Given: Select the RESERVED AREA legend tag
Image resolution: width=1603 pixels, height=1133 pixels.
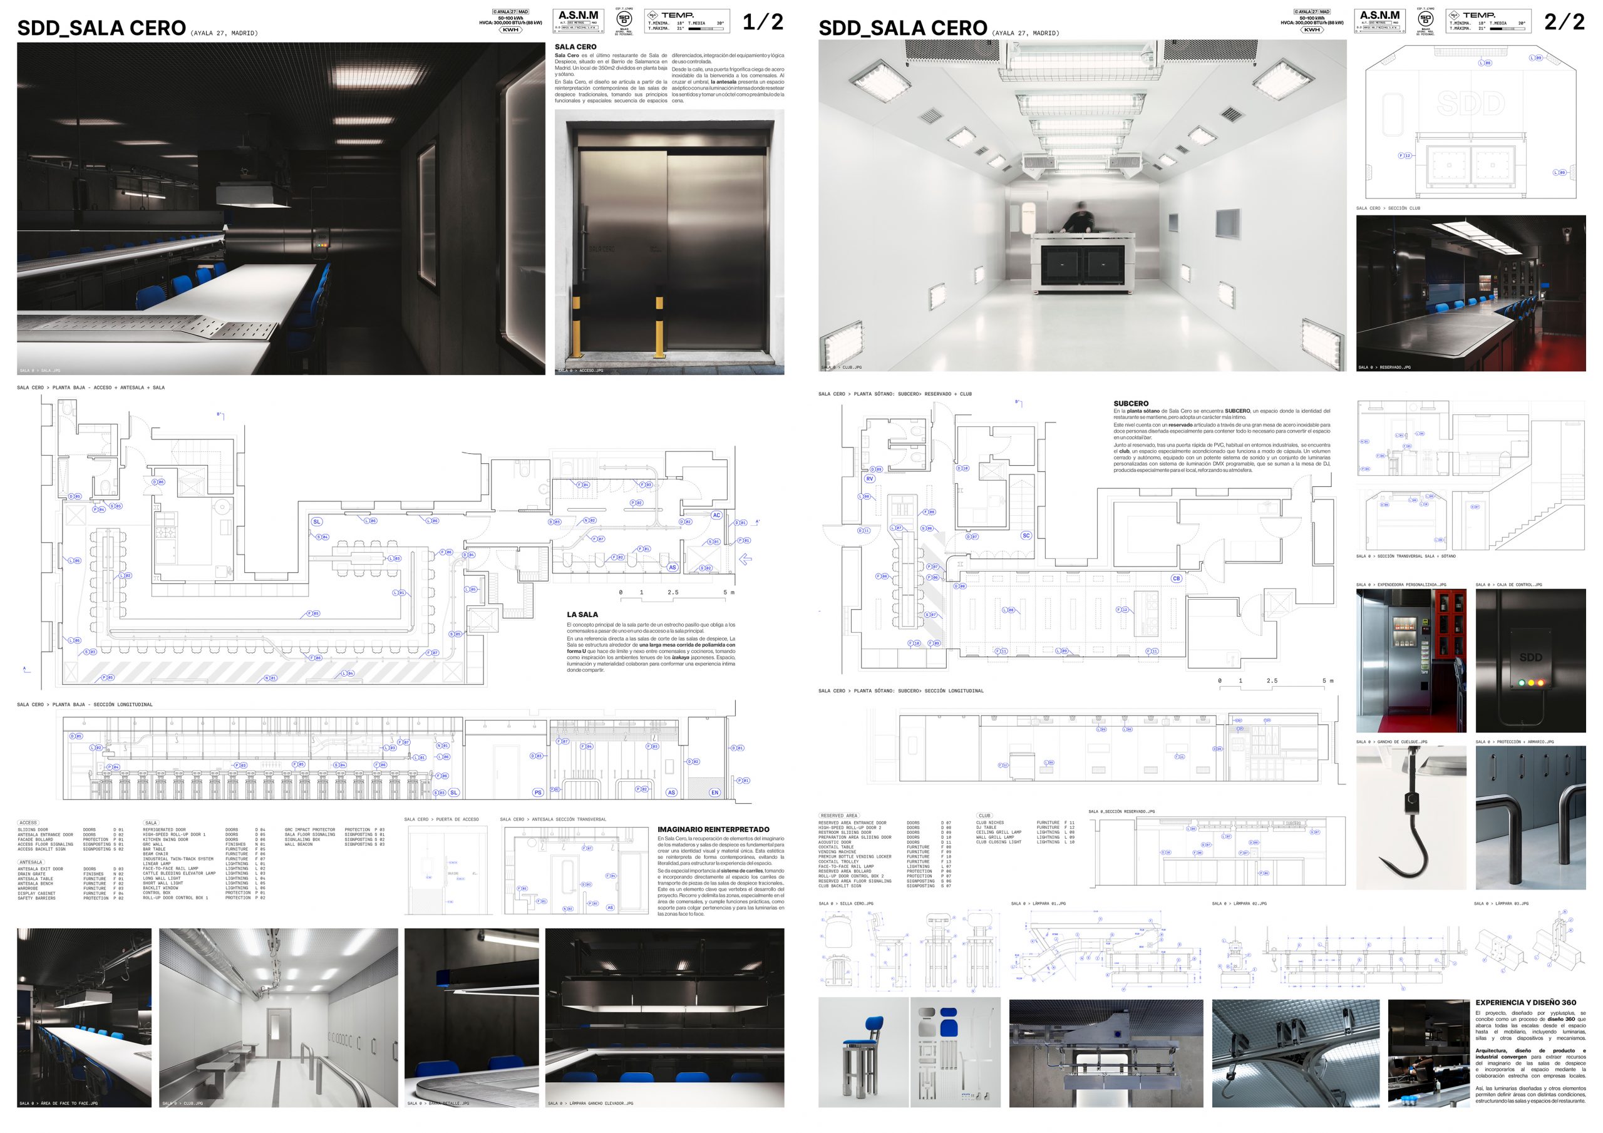Looking at the screenshot, I should coord(838,816).
